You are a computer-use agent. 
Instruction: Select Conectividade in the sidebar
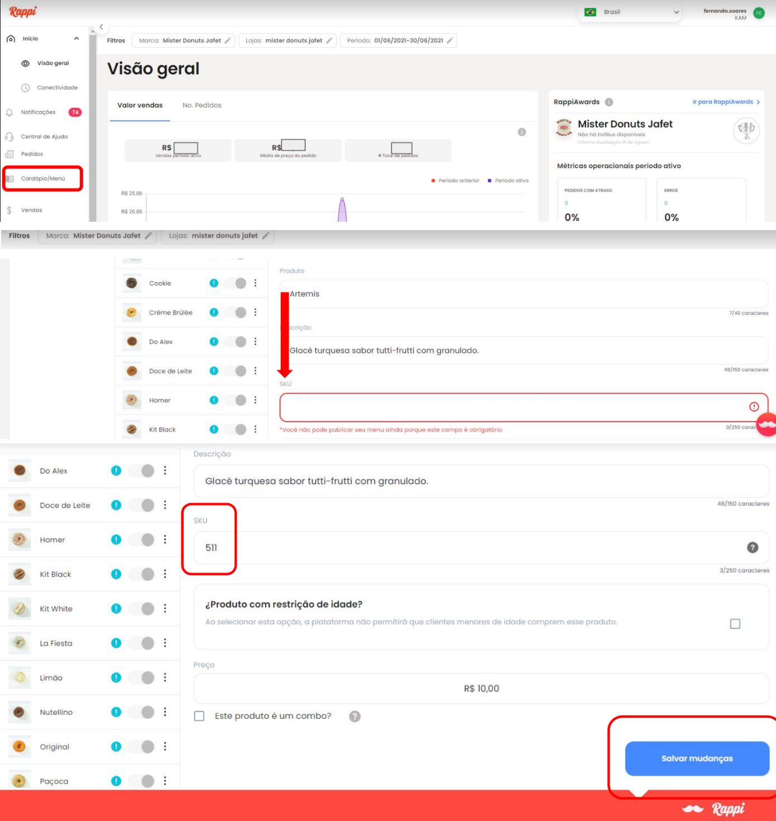pyautogui.click(x=58, y=88)
